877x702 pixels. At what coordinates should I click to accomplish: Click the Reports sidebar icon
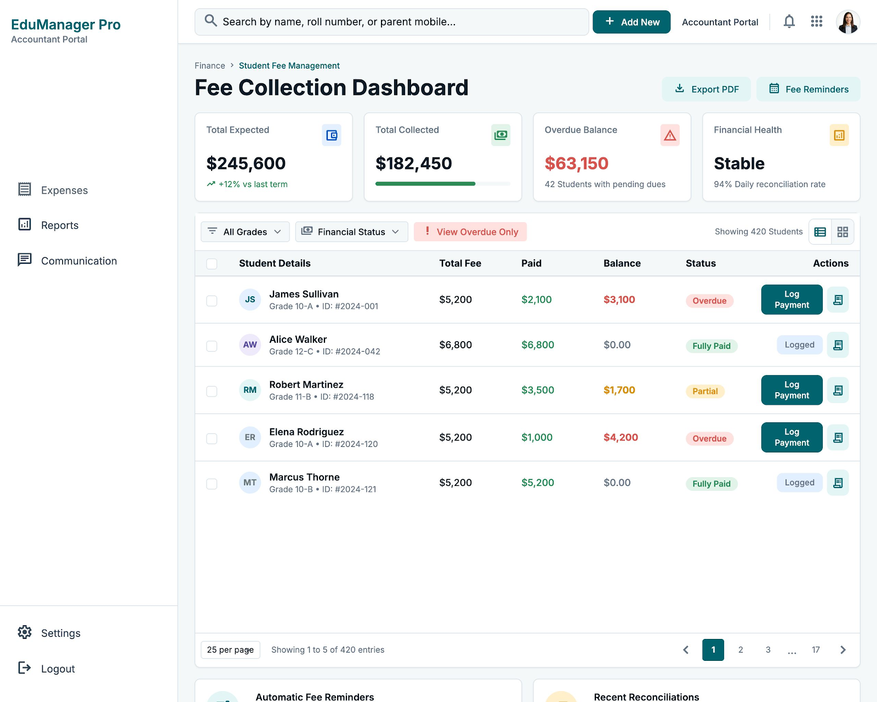click(25, 224)
